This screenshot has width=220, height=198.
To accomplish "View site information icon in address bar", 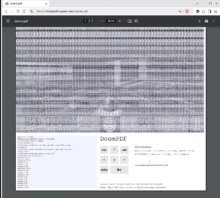I will click(x=32, y=11).
